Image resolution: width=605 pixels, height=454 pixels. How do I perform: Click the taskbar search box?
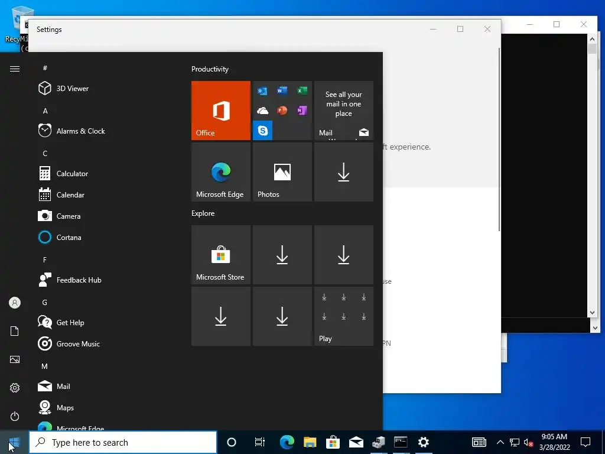click(x=123, y=442)
